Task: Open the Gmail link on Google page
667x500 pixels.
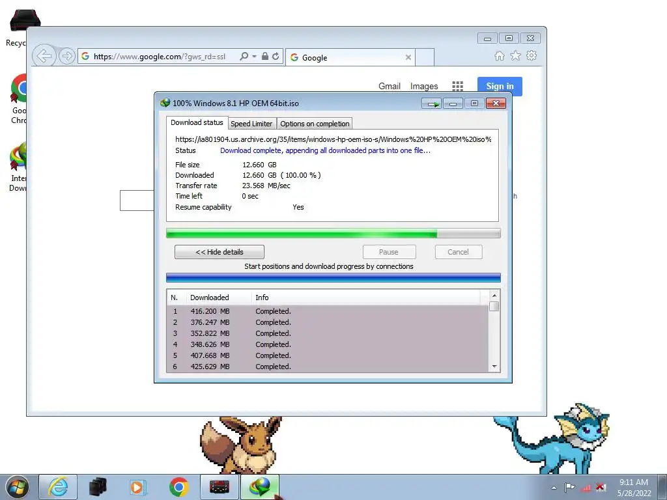Action: 390,87
